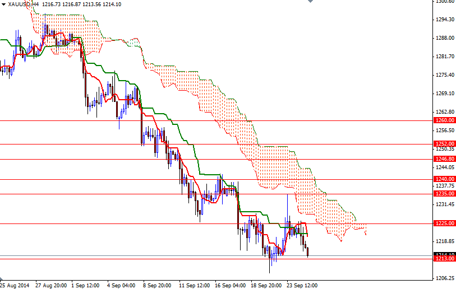Click the 1262.80 price axis value
456x289 pixels.
(445, 112)
